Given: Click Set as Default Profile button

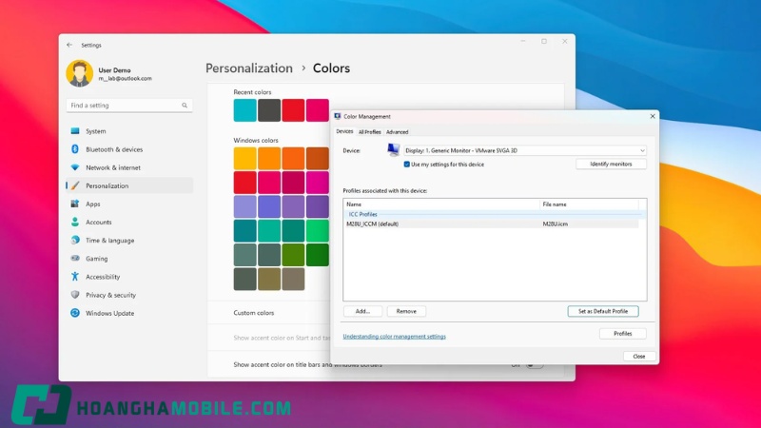Looking at the screenshot, I should click(603, 311).
